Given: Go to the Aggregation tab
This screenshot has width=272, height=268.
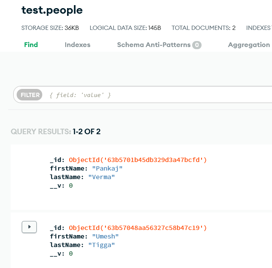Looking at the screenshot, I should click(249, 45).
